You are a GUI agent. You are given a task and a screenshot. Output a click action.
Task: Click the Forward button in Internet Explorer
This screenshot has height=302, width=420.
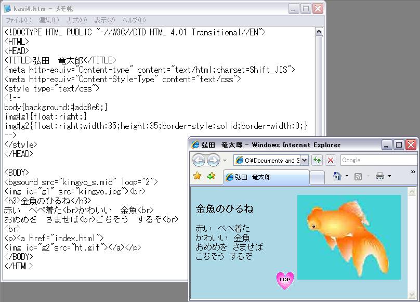pos(214,160)
